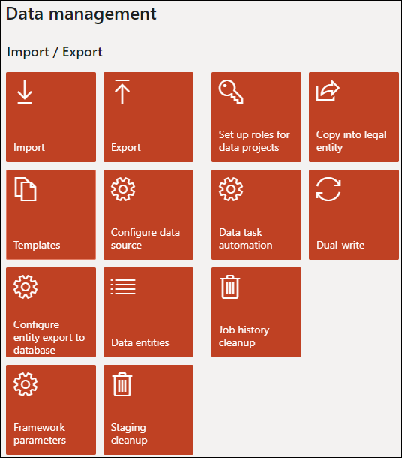
Task: Click the gear icon on Data task automation
Action: click(231, 189)
